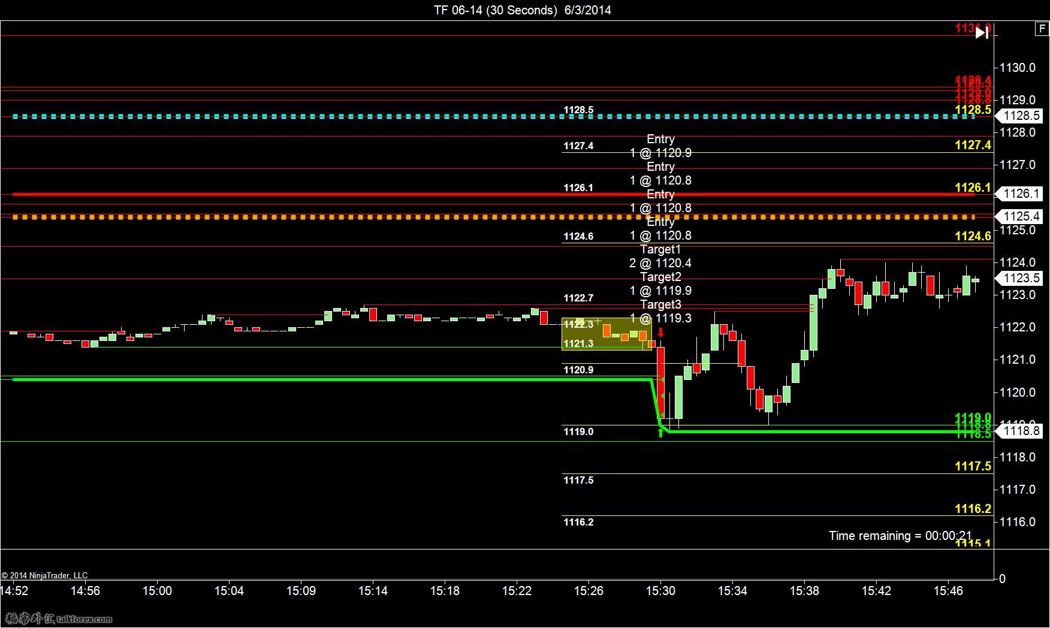Select the thick red 1126.1 horizontal line
The width and height of the screenshot is (1050, 628).
(493, 194)
